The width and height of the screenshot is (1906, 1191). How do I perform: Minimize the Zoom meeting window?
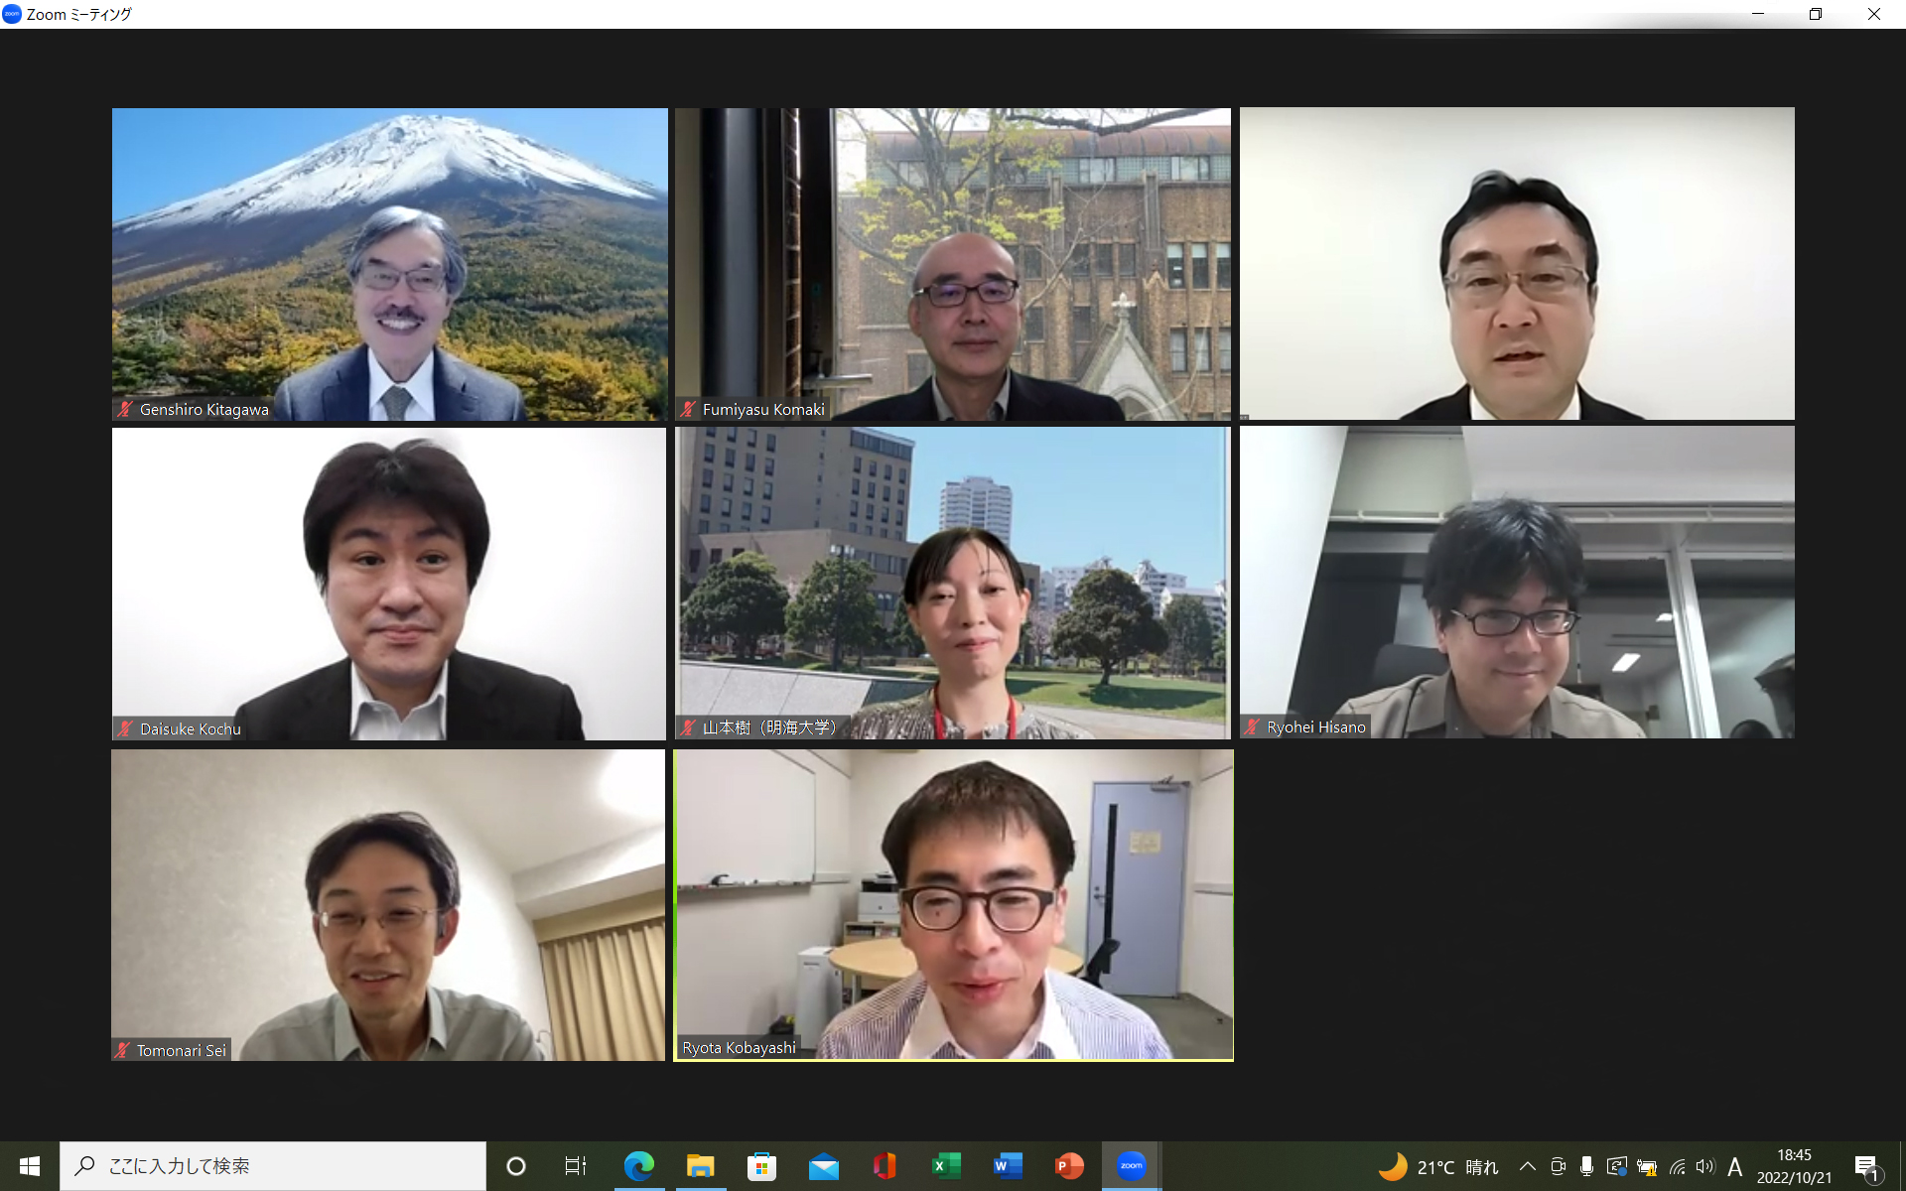[1758, 14]
